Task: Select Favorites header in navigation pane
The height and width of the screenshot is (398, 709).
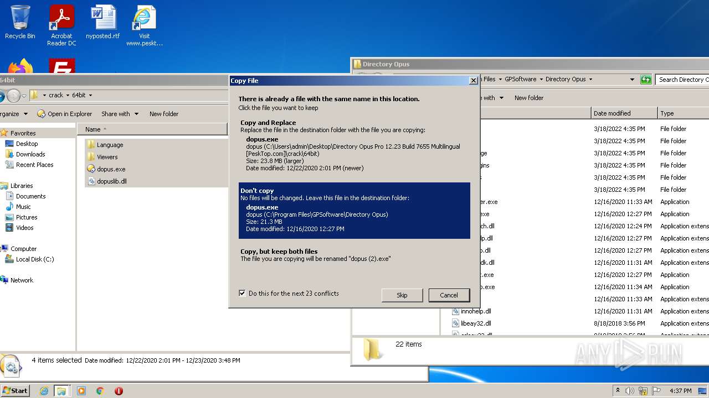Action: pyautogui.click(x=23, y=133)
